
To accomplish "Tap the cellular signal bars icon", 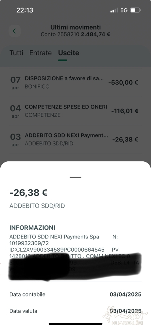I will pos(114,10).
